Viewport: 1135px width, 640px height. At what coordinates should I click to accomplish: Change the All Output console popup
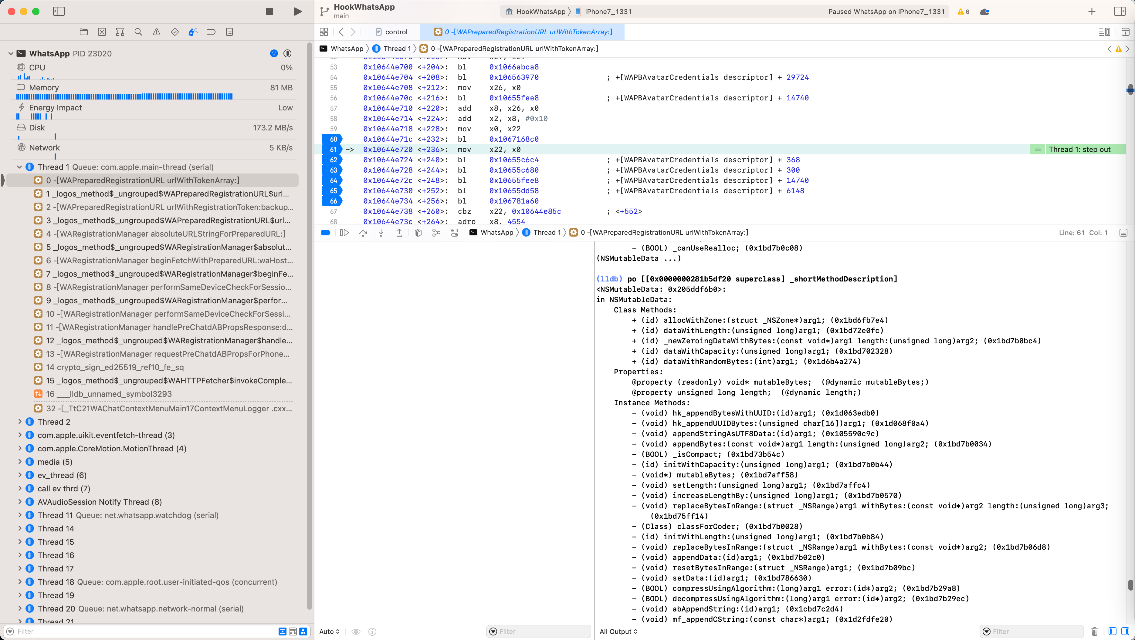[x=618, y=631]
